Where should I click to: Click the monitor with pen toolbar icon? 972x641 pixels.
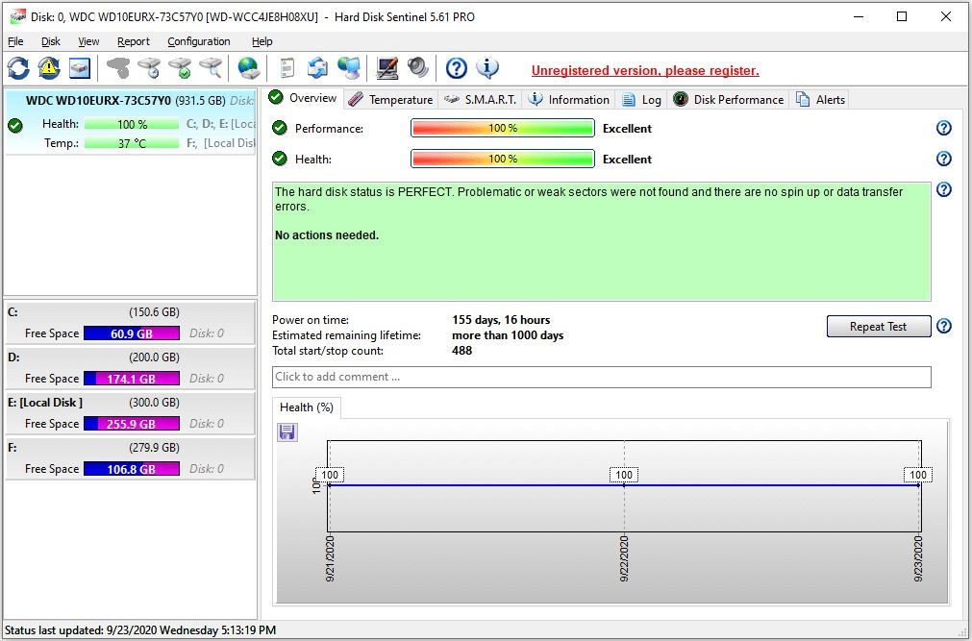click(386, 68)
